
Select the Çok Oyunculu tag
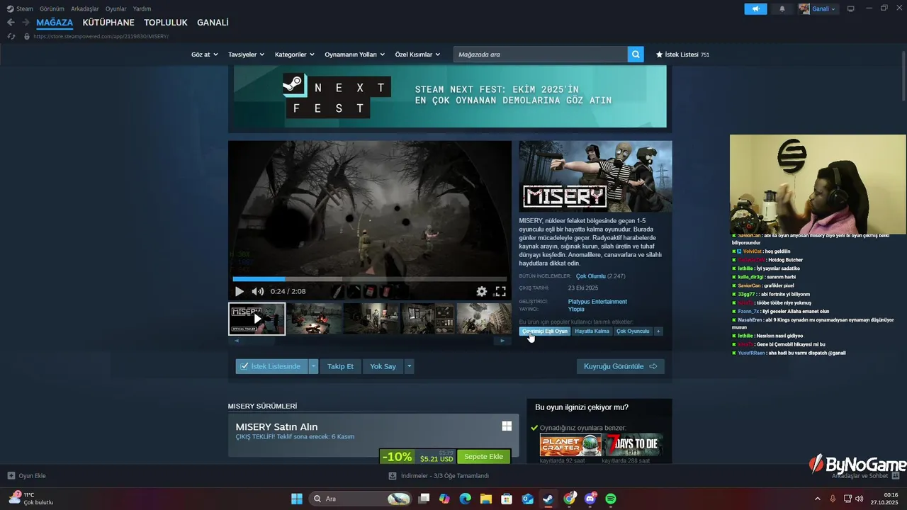[633, 331]
